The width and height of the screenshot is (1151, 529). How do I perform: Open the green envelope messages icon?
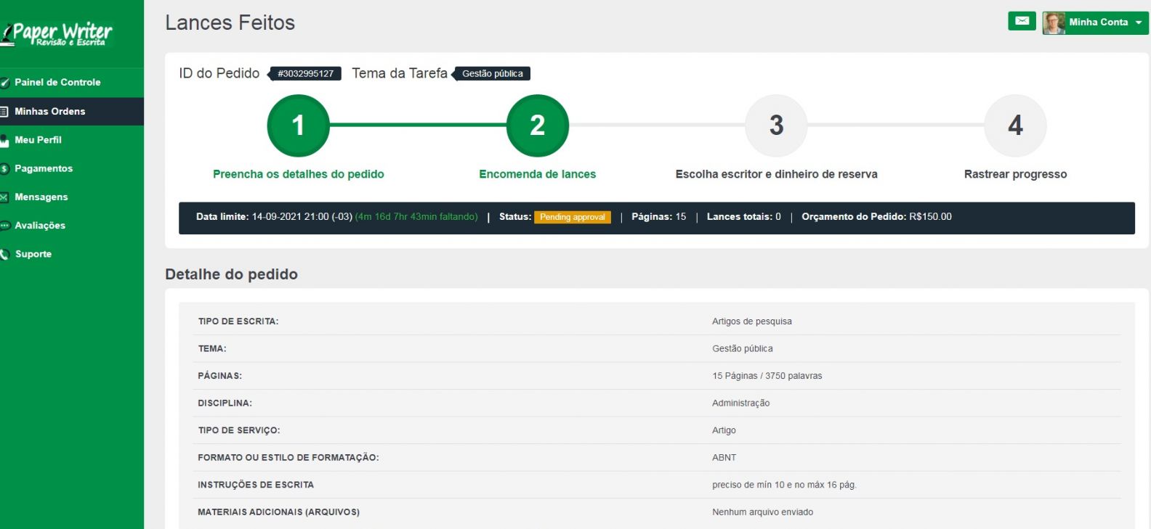point(1022,21)
